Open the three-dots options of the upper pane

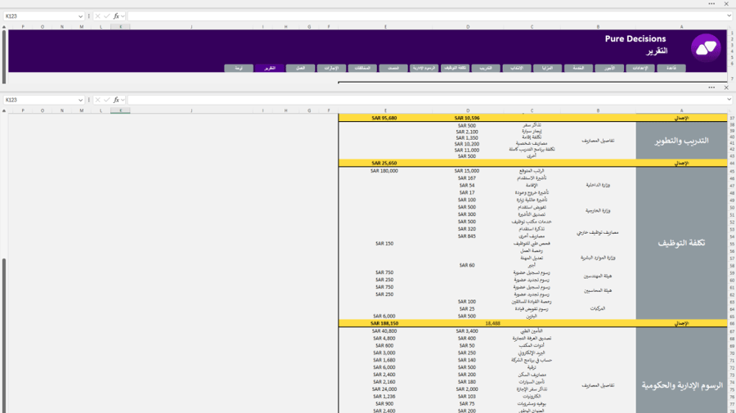click(711, 4)
